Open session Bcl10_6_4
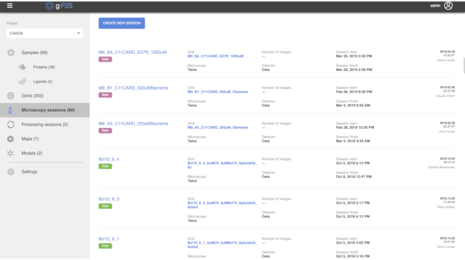The image size is (465, 260). [x=109, y=159]
